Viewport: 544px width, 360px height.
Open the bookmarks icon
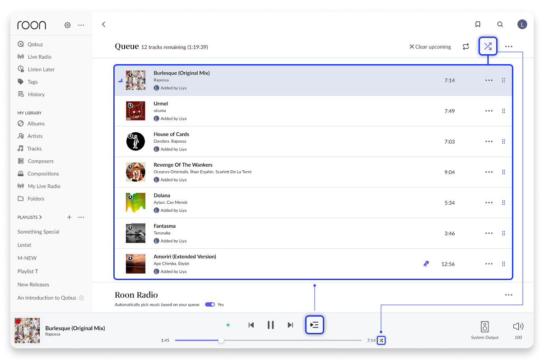coord(478,24)
